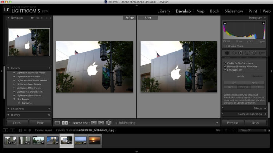Screen dimensions: 273x153
Task: Switch to Print module
Action: coord(253,11)
